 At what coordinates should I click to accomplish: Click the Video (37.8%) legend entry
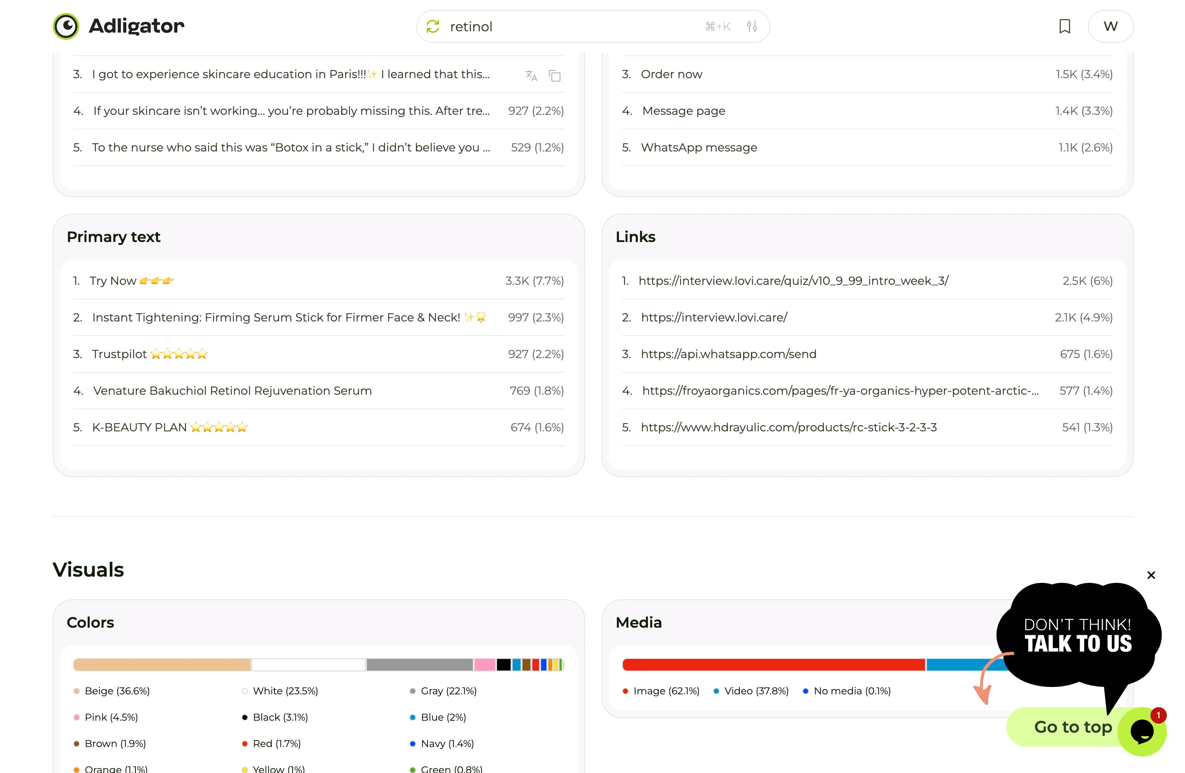[x=751, y=691]
